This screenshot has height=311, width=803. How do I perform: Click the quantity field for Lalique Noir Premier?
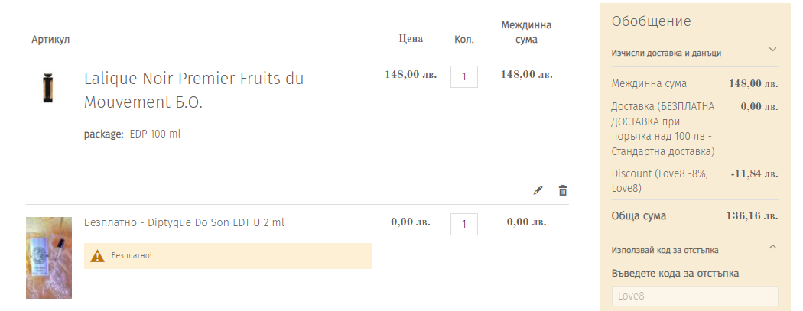(x=464, y=76)
